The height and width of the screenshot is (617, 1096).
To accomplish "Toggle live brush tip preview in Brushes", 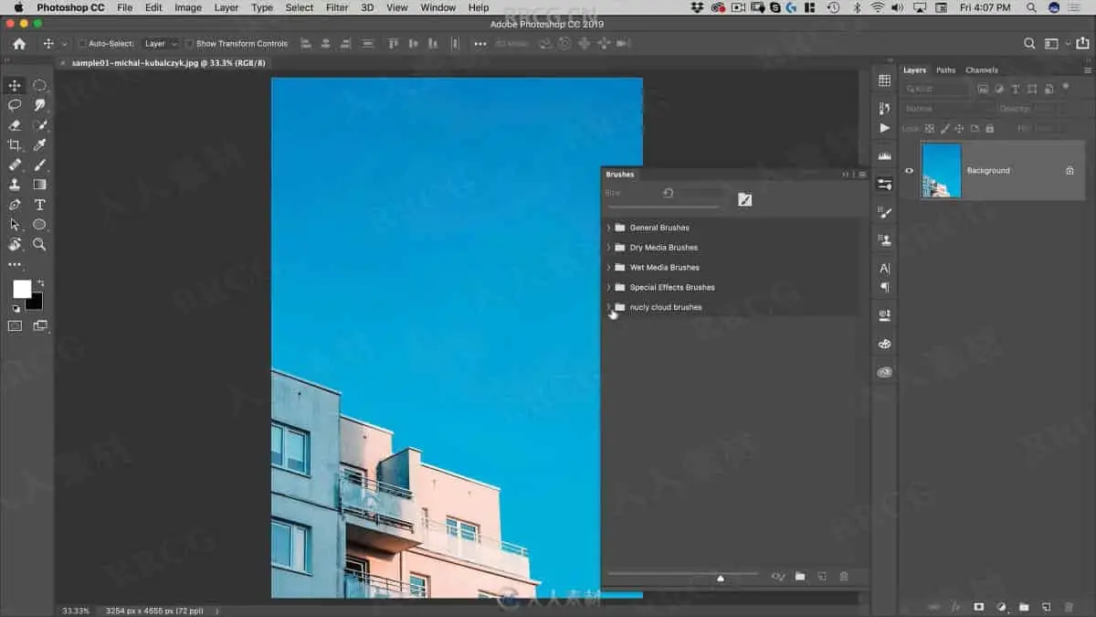I will click(x=778, y=577).
